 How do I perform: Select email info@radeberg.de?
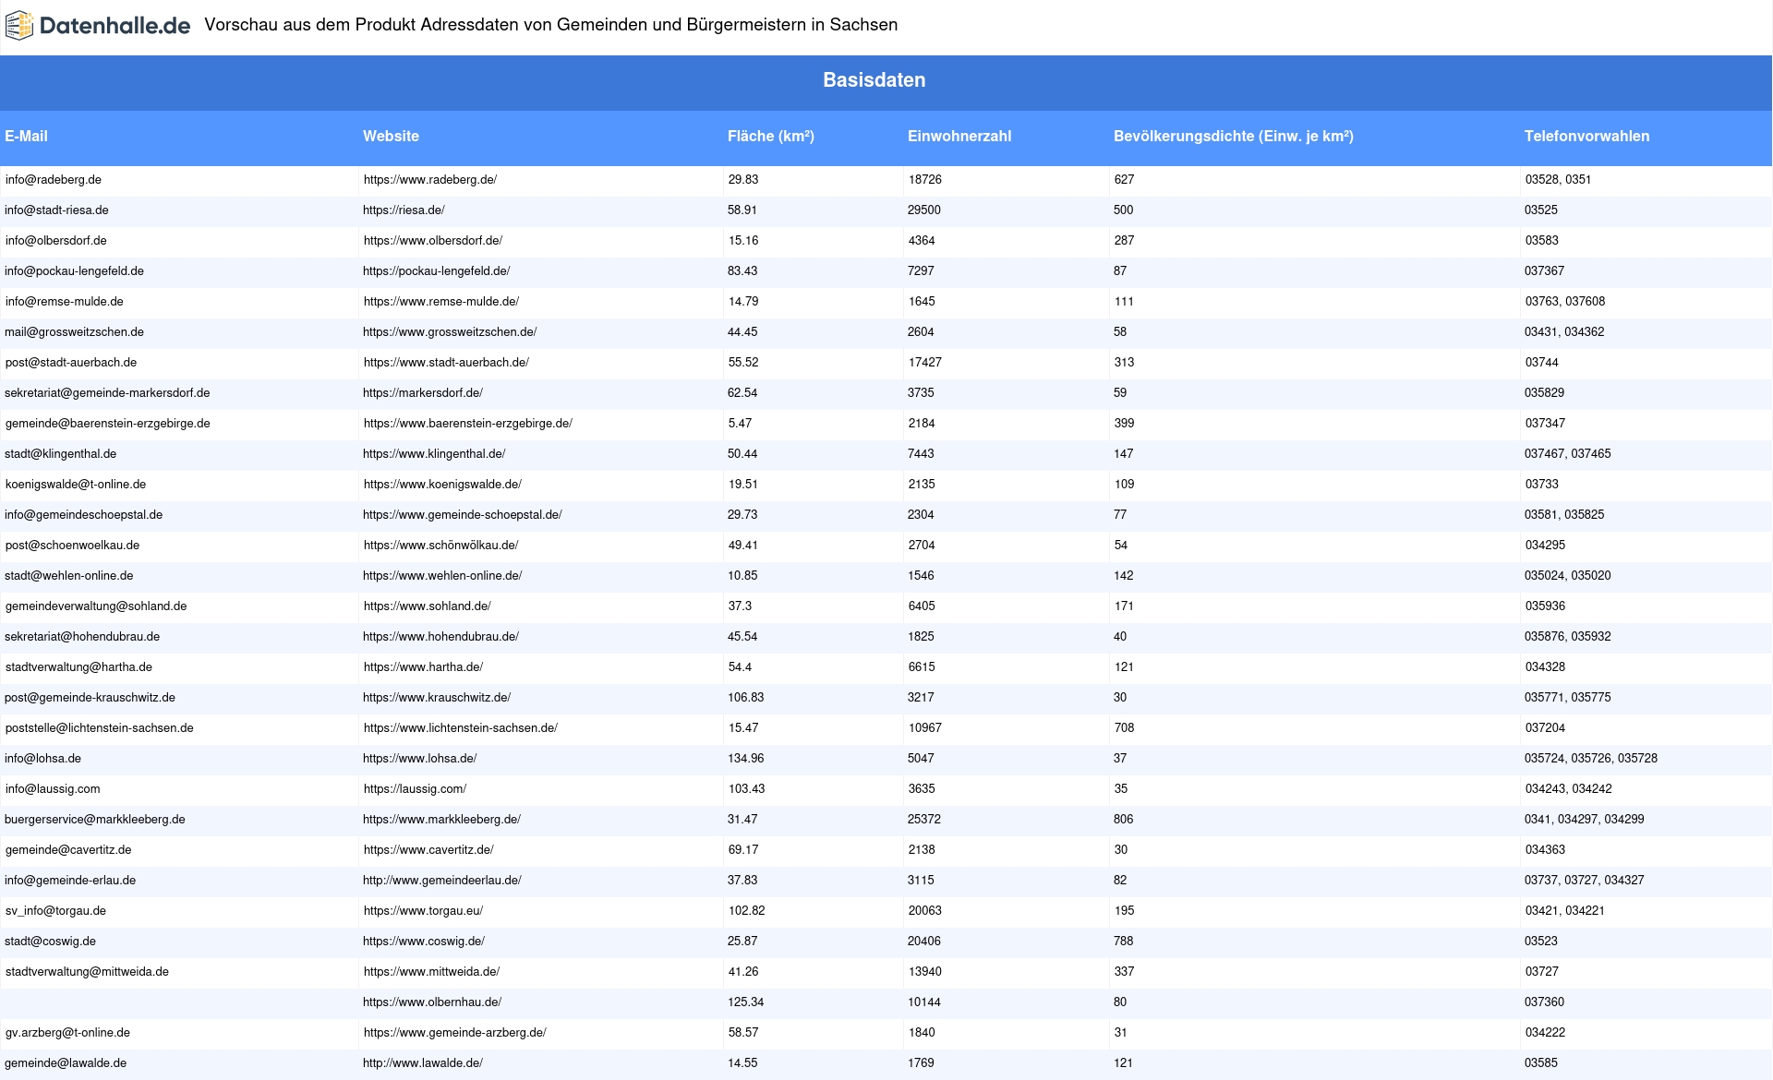[54, 180]
